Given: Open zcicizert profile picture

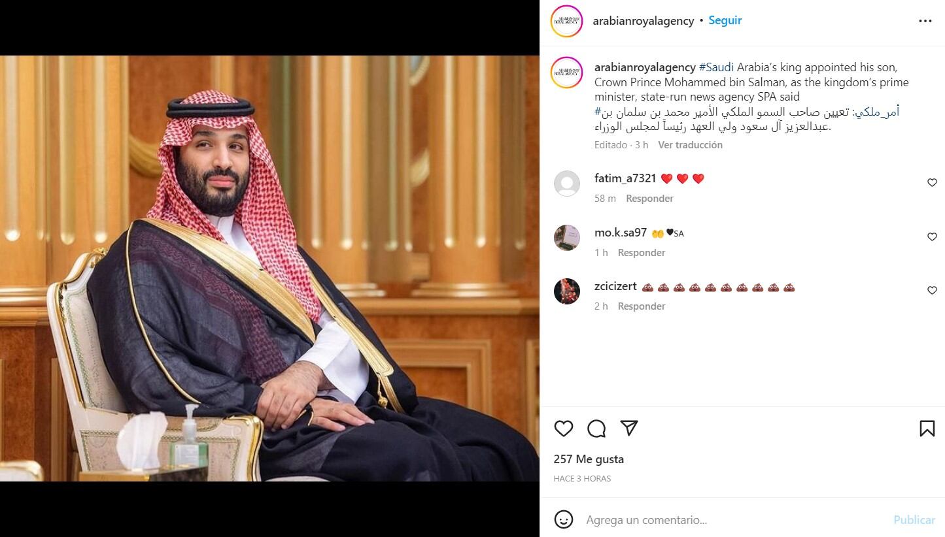Looking at the screenshot, I should tap(567, 291).
